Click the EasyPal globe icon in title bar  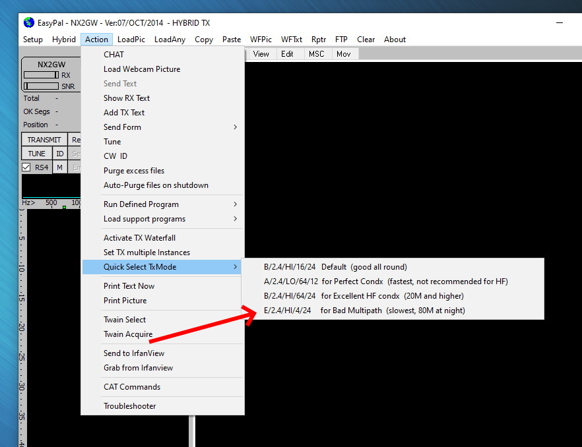click(28, 22)
